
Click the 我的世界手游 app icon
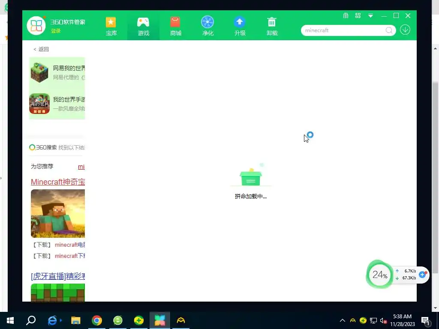[x=39, y=104]
